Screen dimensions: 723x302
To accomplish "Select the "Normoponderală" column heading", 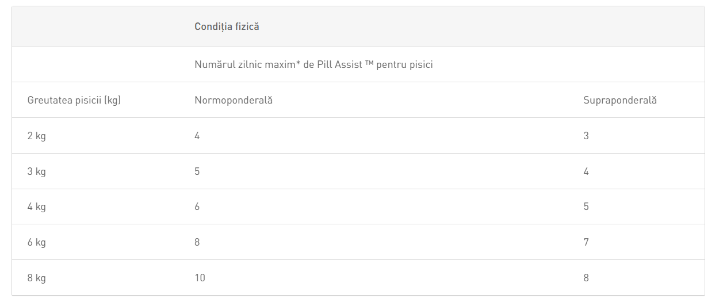I will pyautogui.click(x=234, y=100).
